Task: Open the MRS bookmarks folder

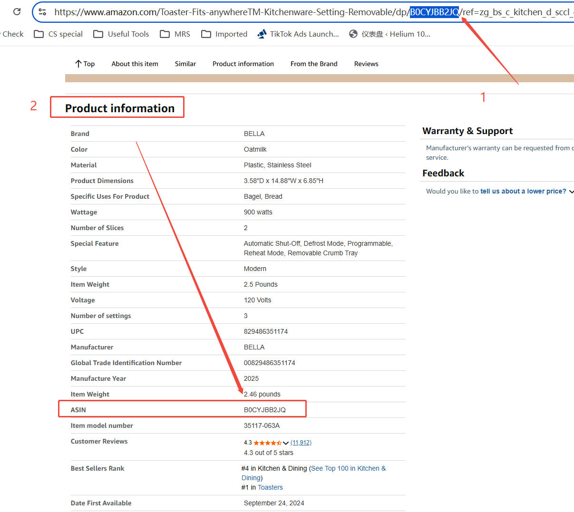Action: point(175,34)
